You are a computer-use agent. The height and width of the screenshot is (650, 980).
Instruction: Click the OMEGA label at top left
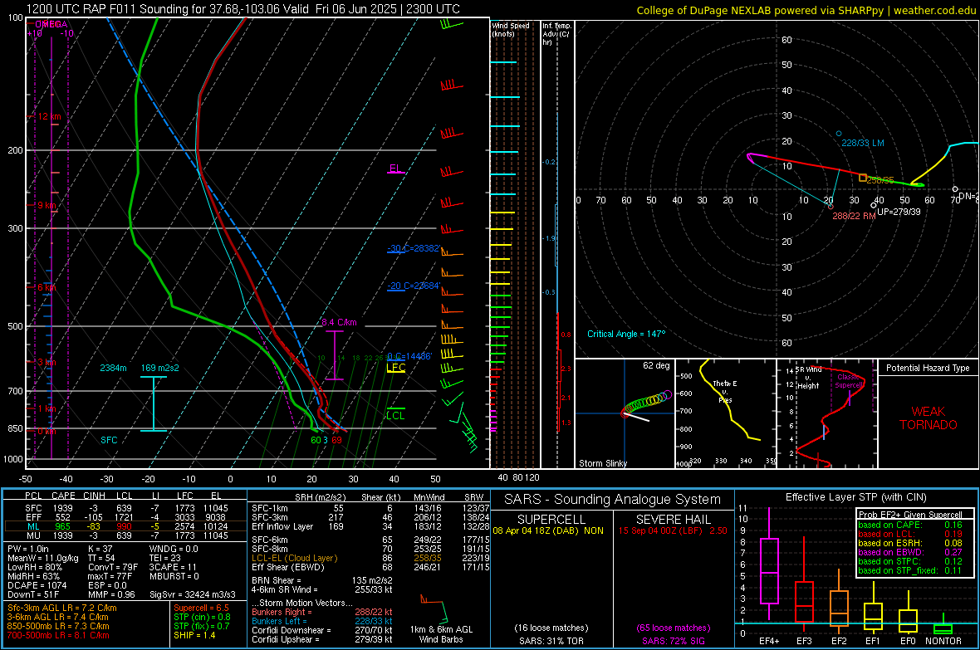coord(51,24)
